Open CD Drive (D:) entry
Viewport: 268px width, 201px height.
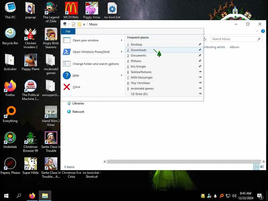164,94
